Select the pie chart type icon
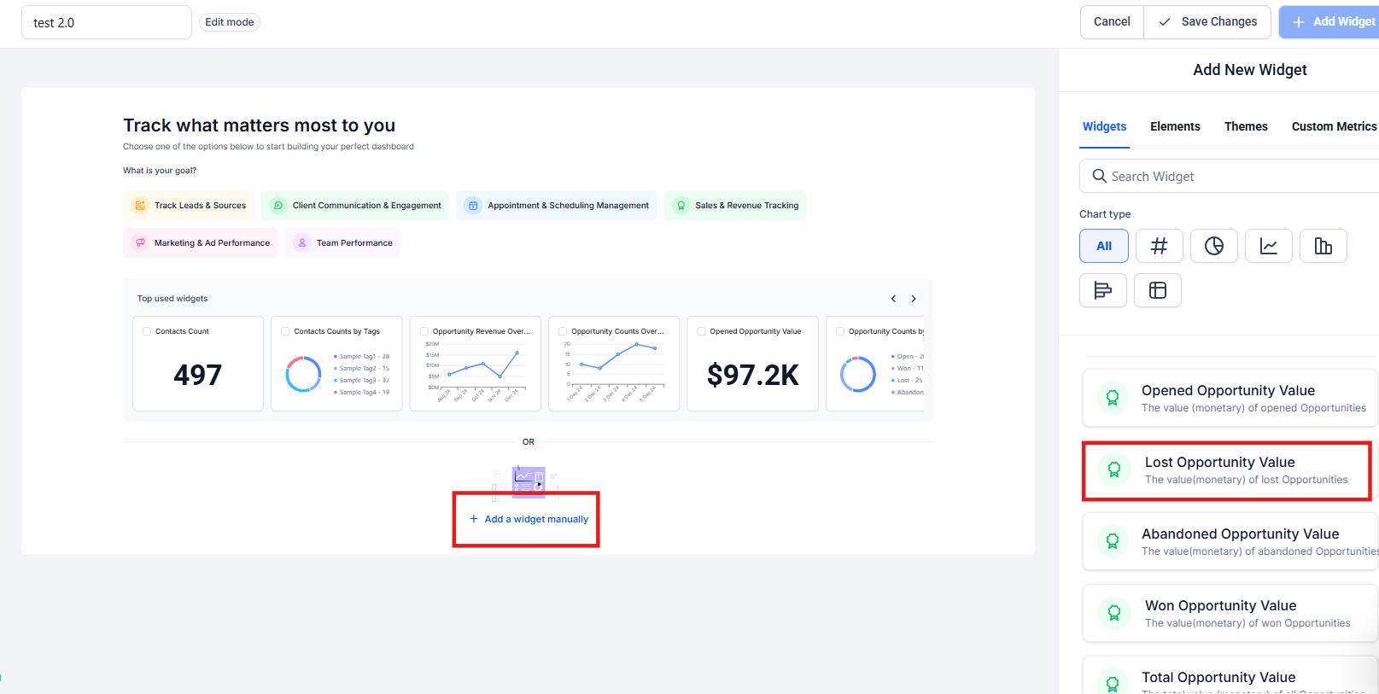Viewport: 1379px width, 694px height. point(1213,246)
